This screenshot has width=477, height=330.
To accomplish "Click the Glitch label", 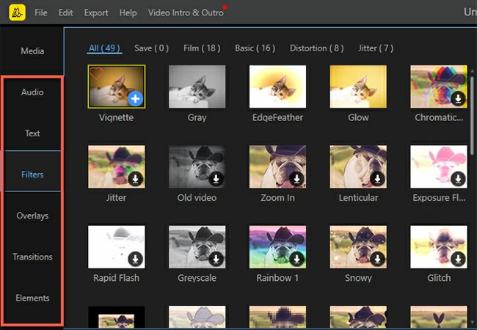I will click(x=439, y=278).
